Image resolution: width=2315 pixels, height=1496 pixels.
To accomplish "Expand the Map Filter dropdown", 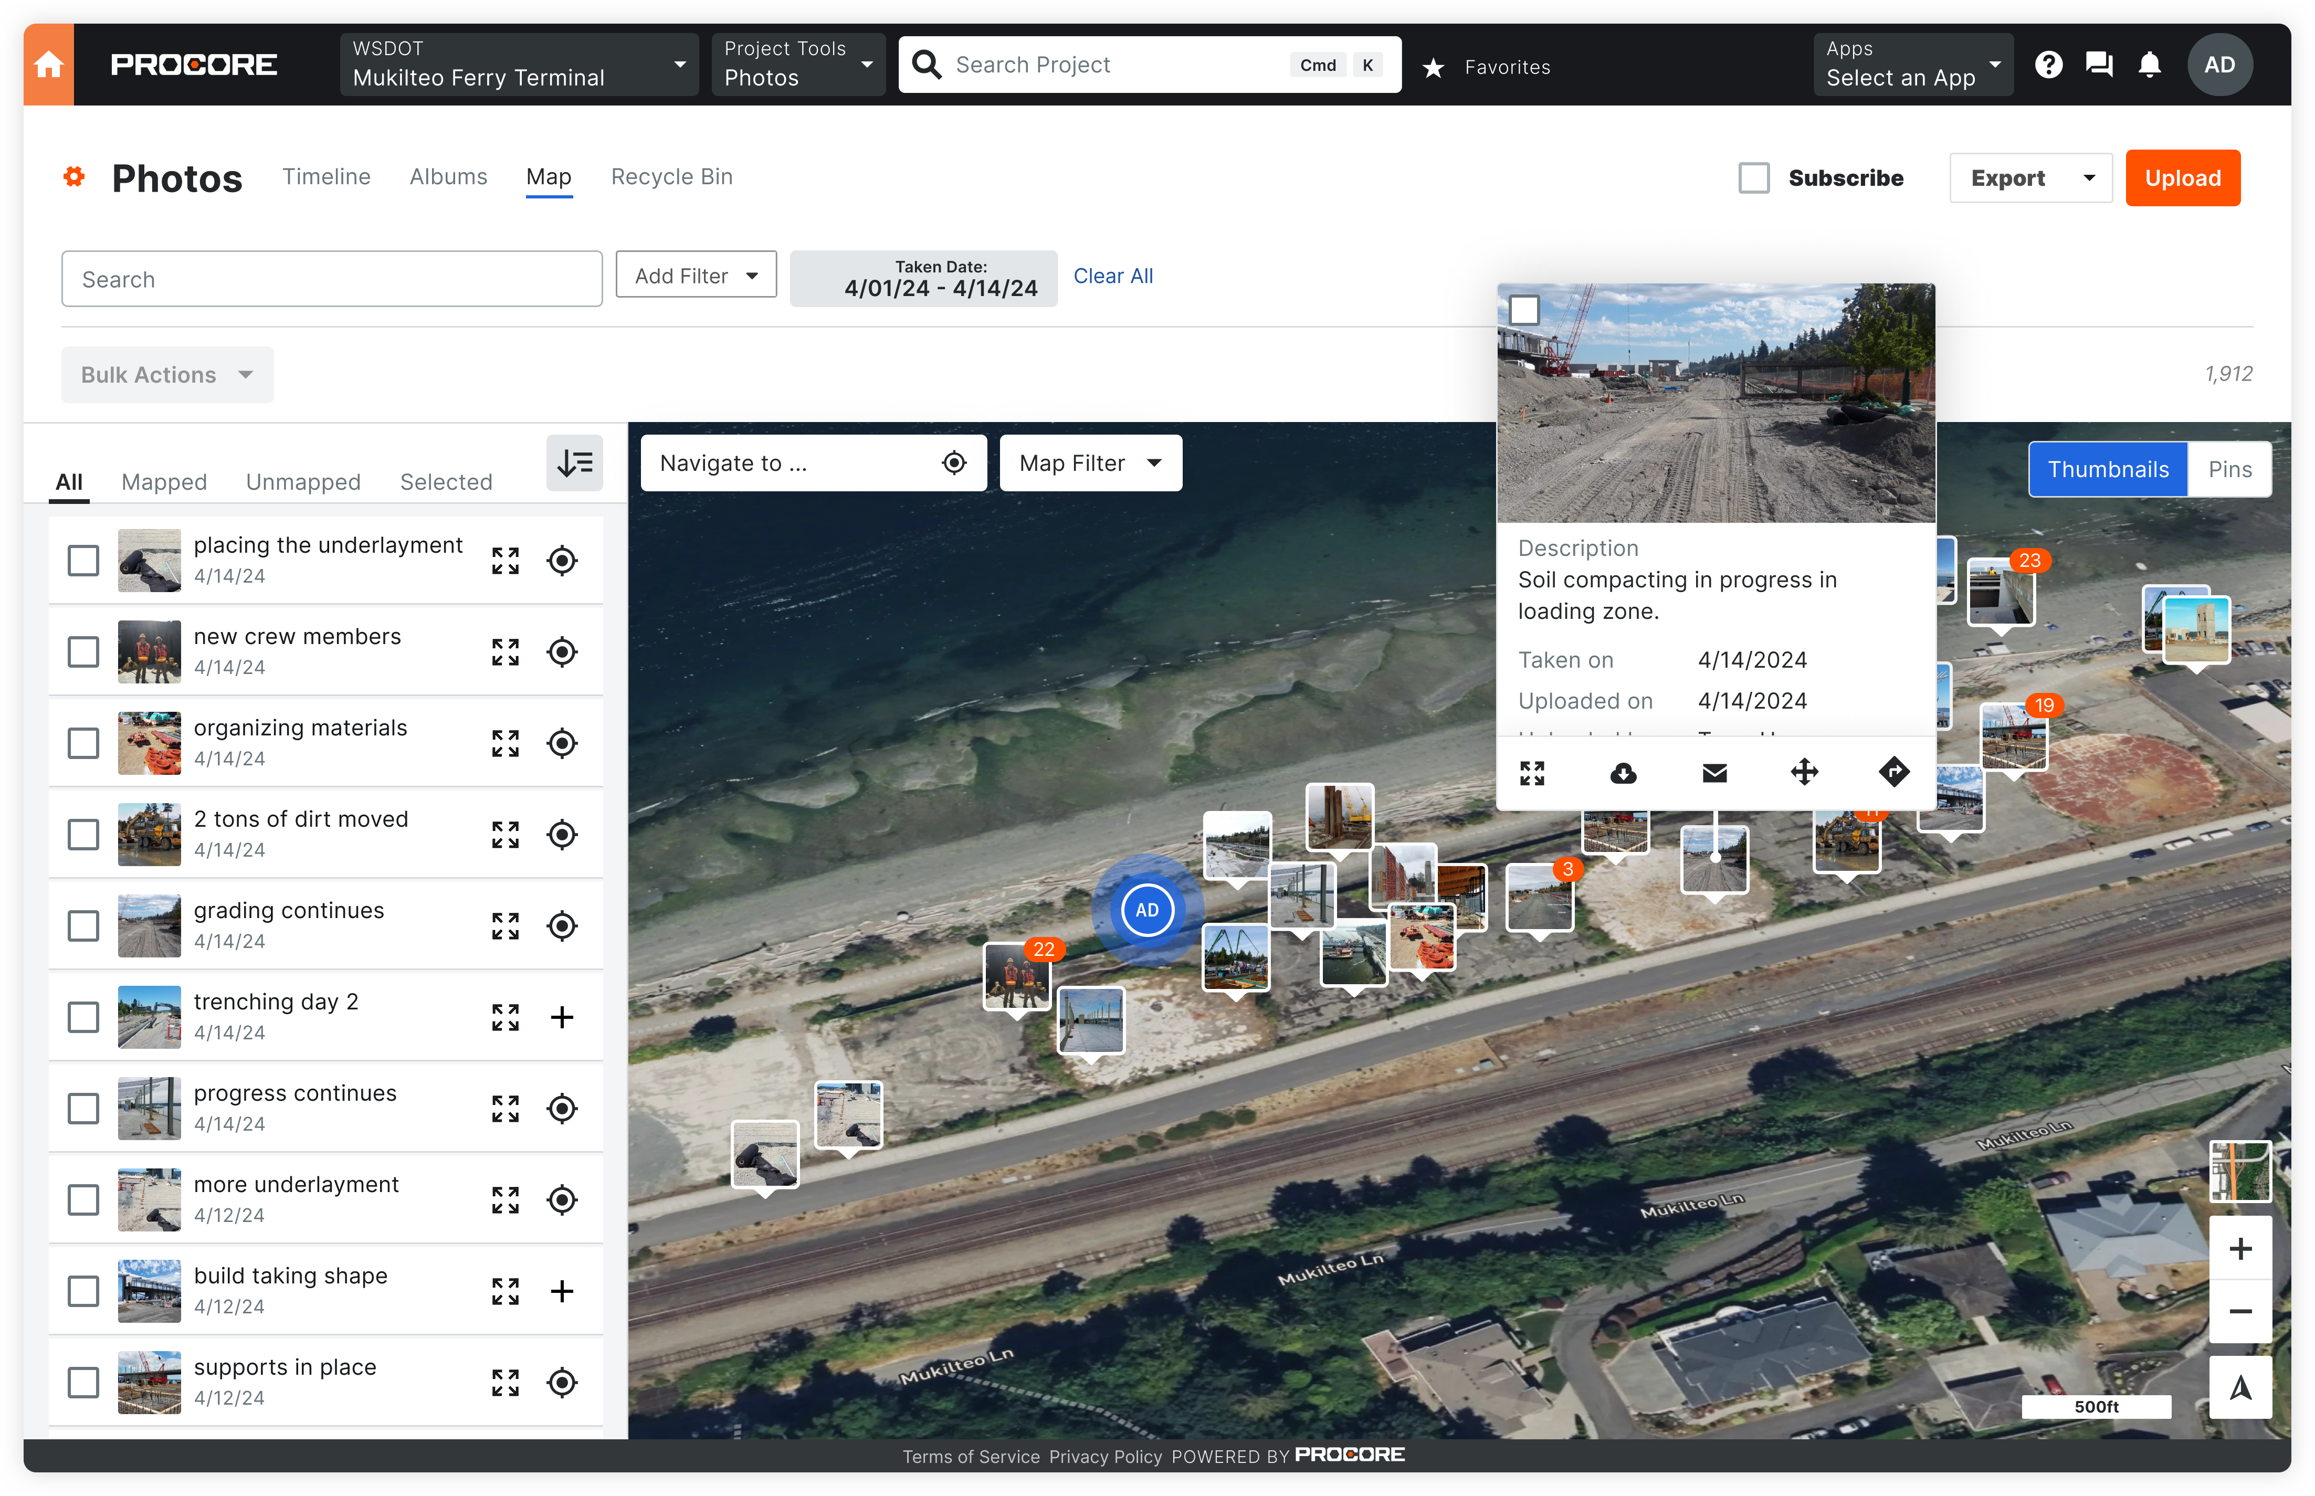I will pyautogui.click(x=1090, y=463).
